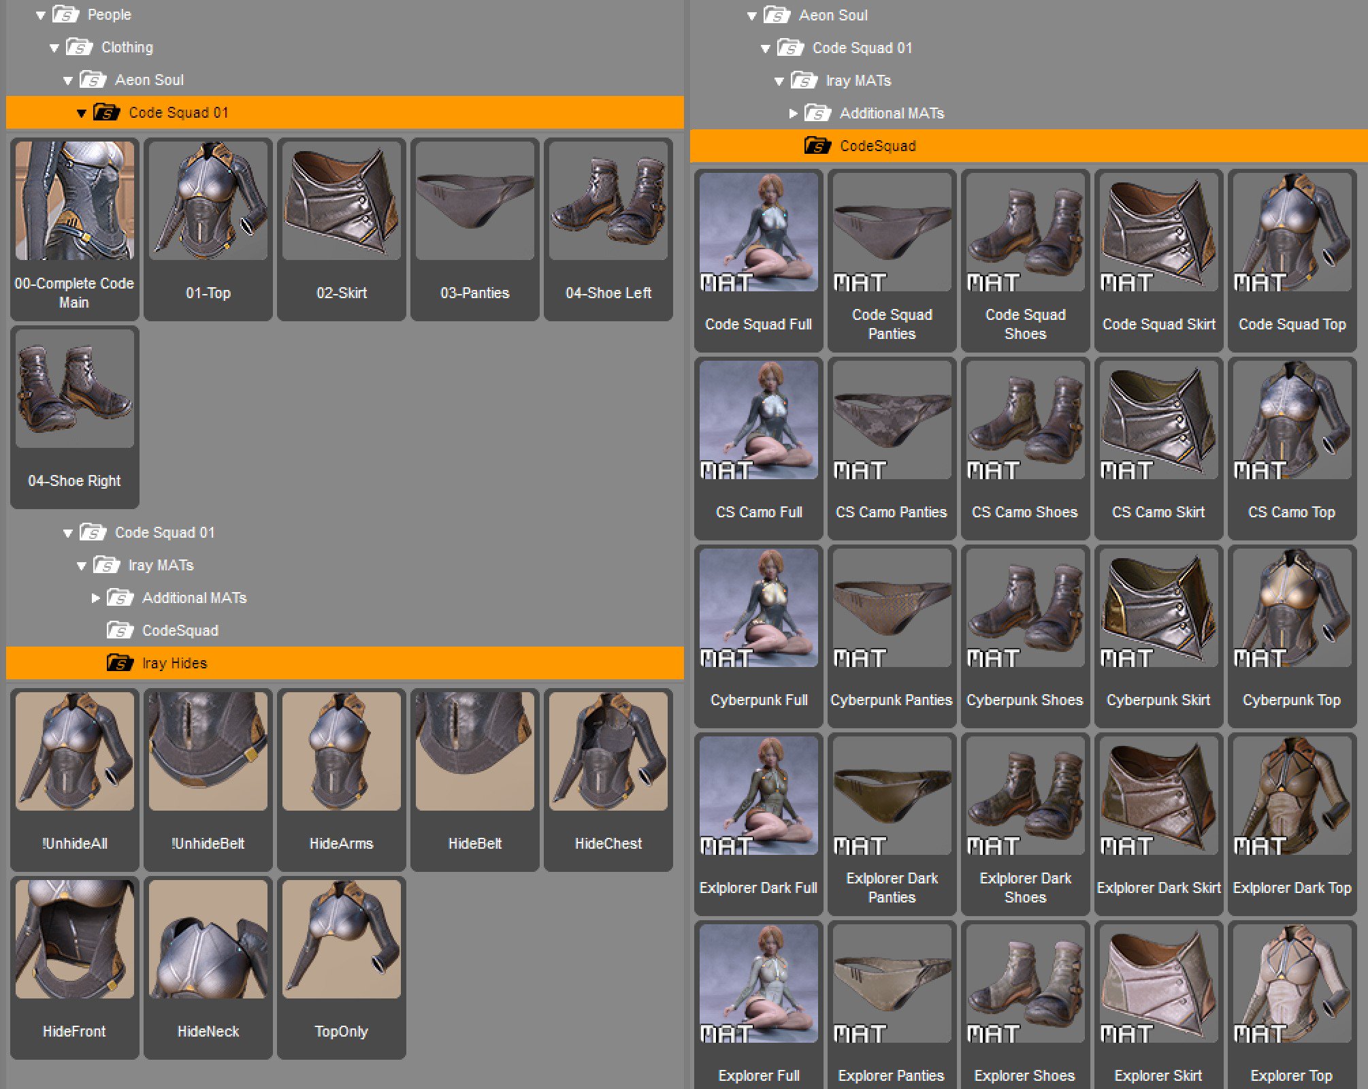Expand Additional MATs arrow in right panel
Screen dimensions: 1368x1089
pos(794,114)
